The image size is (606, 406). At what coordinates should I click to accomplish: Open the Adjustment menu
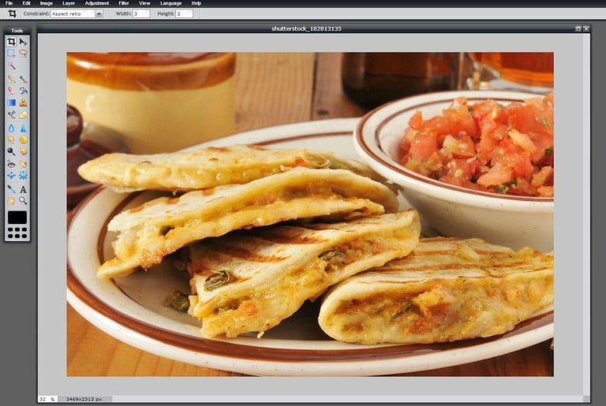(97, 3)
